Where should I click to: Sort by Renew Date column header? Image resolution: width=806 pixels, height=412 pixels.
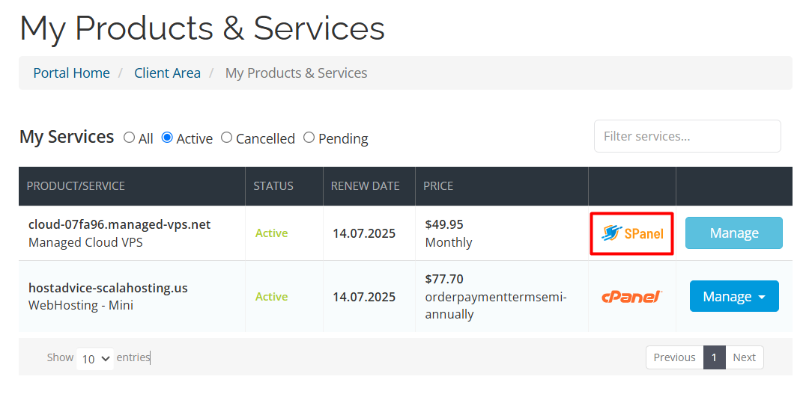pyautogui.click(x=369, y=186)
